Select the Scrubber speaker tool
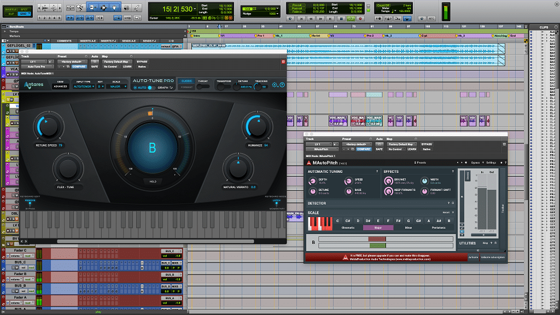 coord(126,8)
